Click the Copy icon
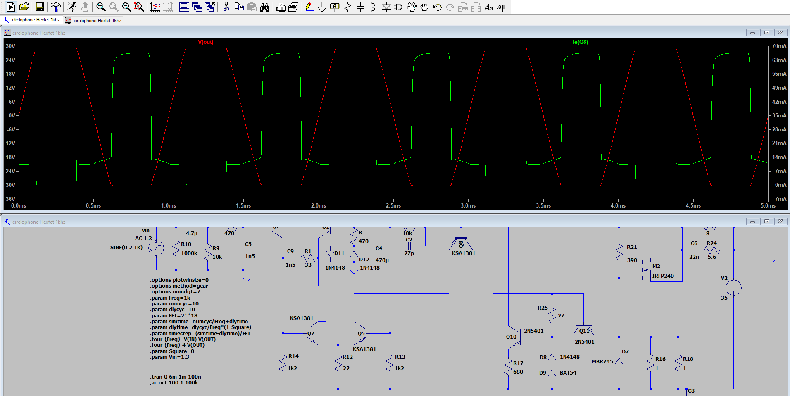790x396 pixels. click(x=239, y=7)
